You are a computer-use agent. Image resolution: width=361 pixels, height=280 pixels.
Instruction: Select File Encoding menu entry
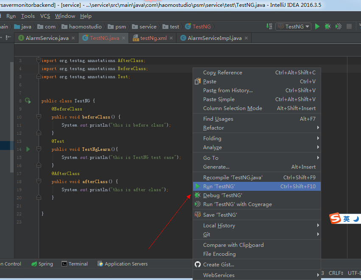tap(257, 254)
